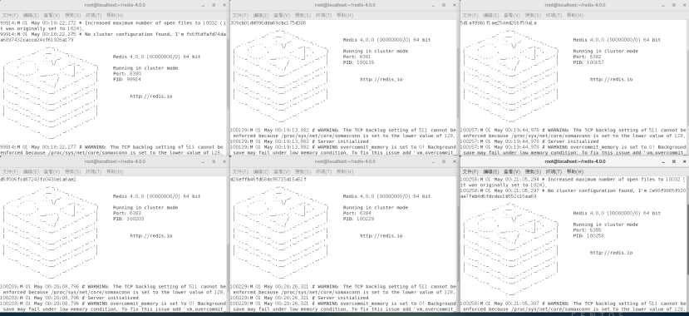
Task: Open 文件(F) menu in port 6381 terminal
Action: pos(240,15)
